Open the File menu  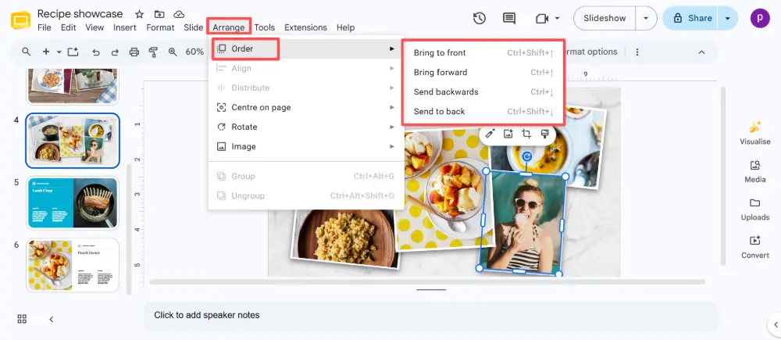coord(45,27)
